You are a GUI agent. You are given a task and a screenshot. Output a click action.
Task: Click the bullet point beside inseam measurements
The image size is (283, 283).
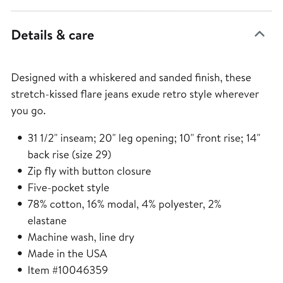pos(20,138)
